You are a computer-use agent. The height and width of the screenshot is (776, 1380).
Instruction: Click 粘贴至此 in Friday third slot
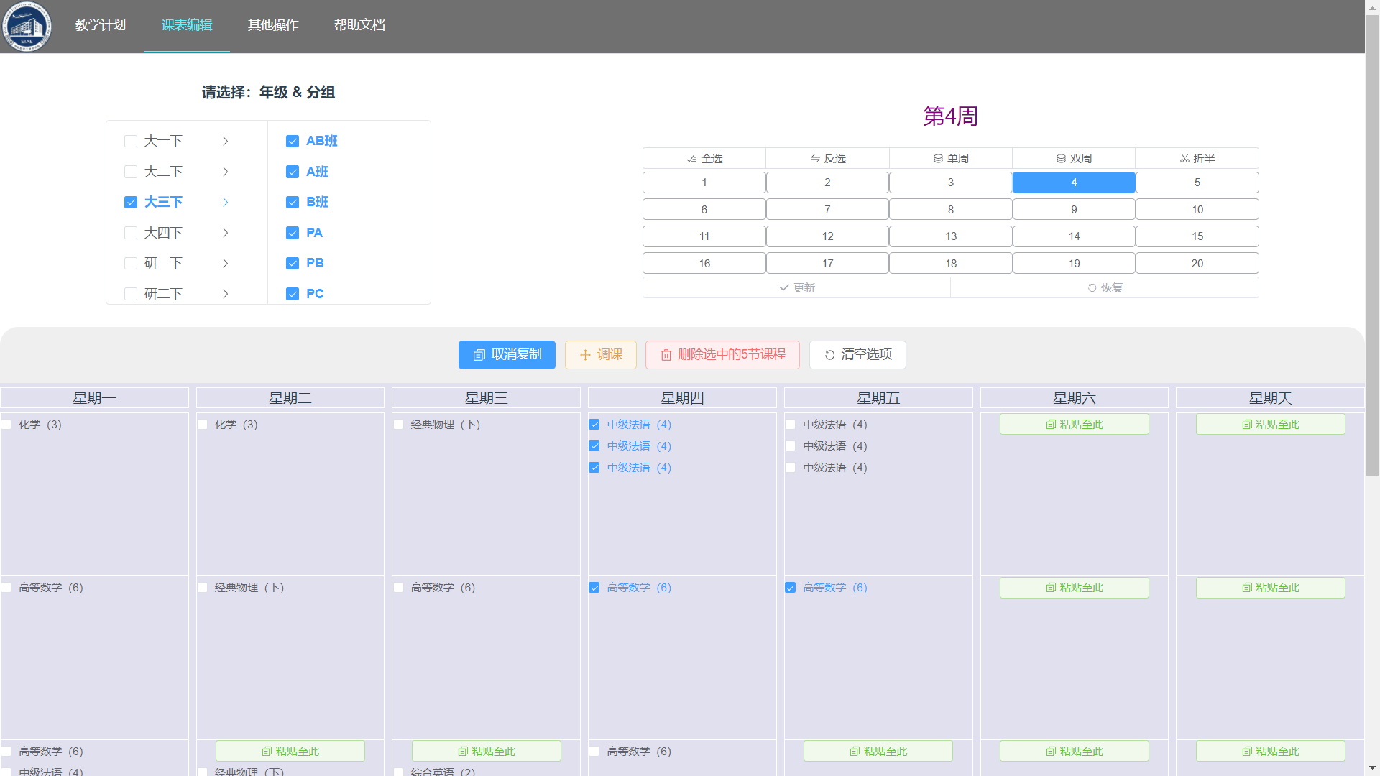pos(878,752)
